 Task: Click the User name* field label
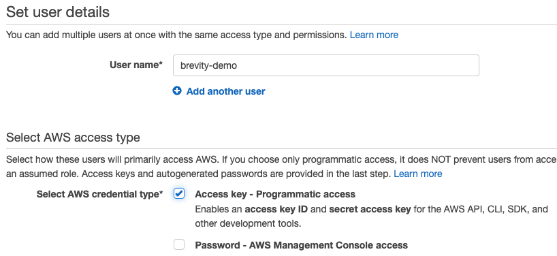pos(136,65)
